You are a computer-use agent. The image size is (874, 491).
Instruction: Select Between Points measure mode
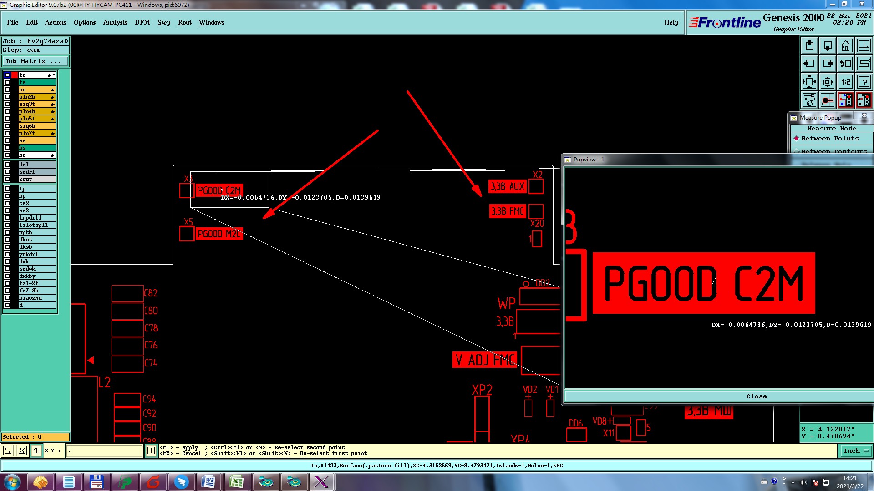click(x=829, y=139)
